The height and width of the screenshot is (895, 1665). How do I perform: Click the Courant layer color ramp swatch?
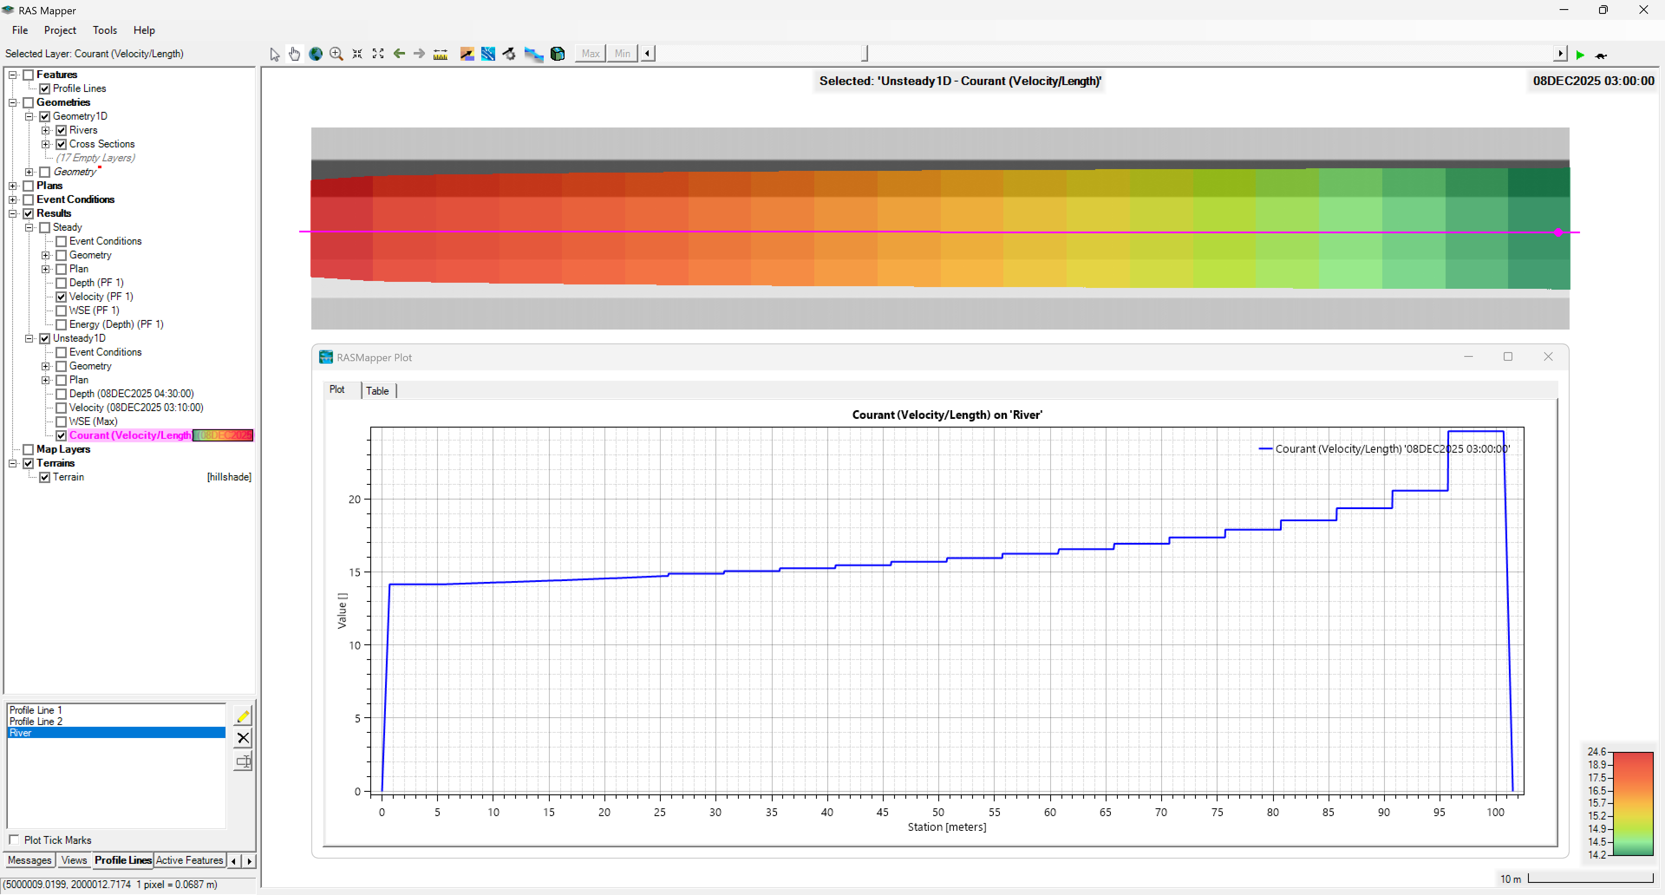click(223, 435)
